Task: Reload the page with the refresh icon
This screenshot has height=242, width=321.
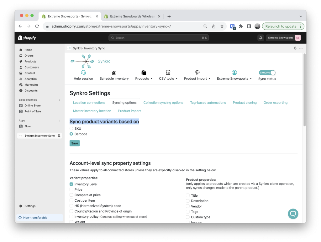Action: [x=37, y=26]
